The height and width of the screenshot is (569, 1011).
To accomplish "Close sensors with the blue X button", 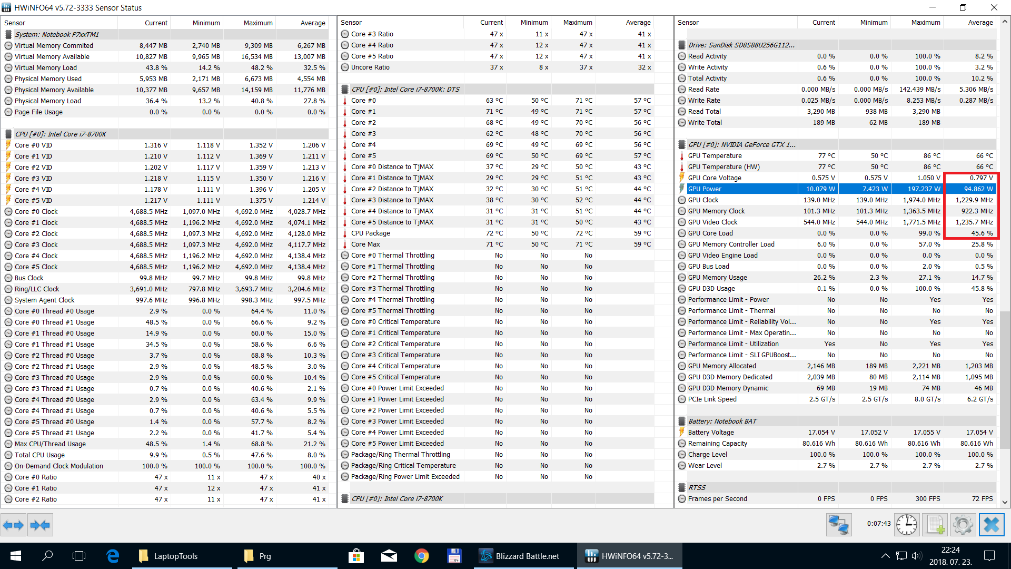I will click(992, 525).
